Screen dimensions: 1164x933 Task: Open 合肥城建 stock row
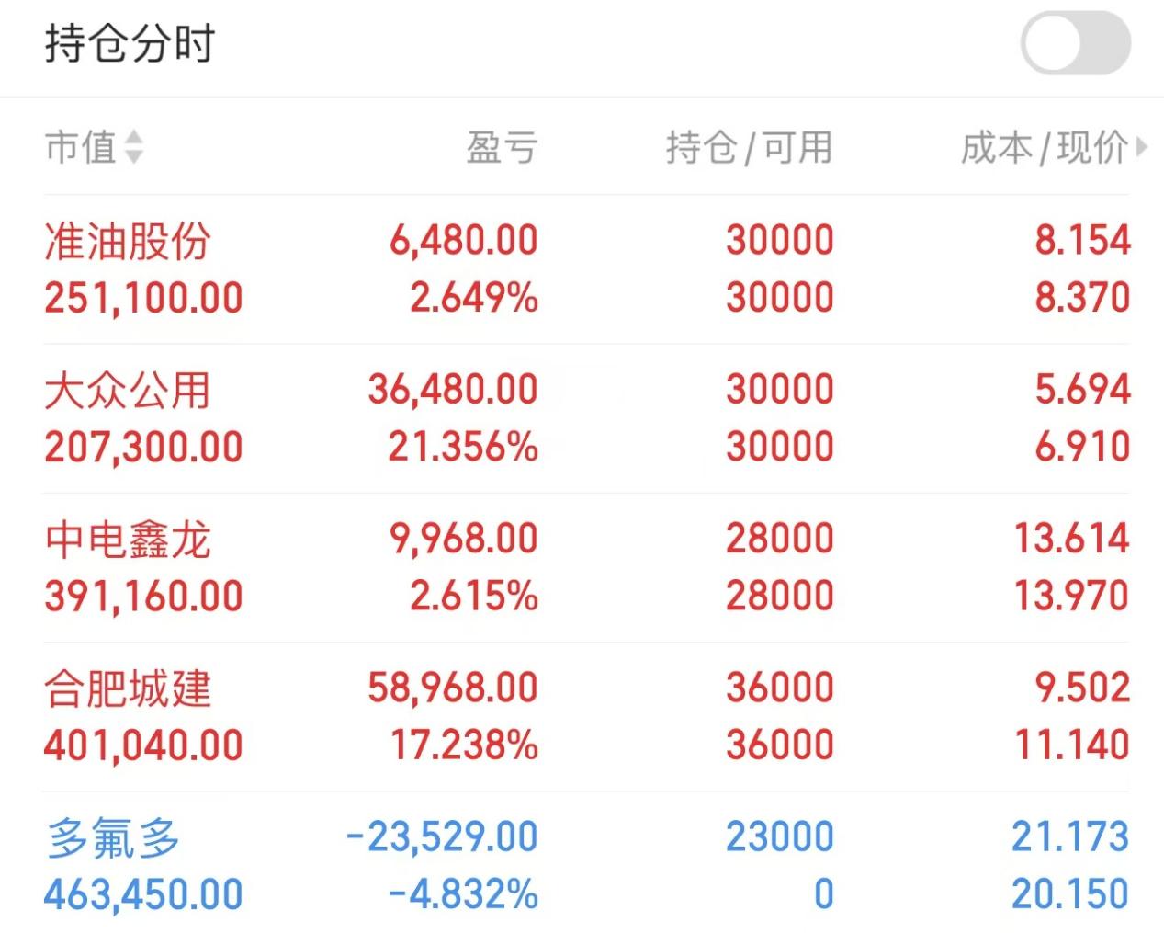587,716
